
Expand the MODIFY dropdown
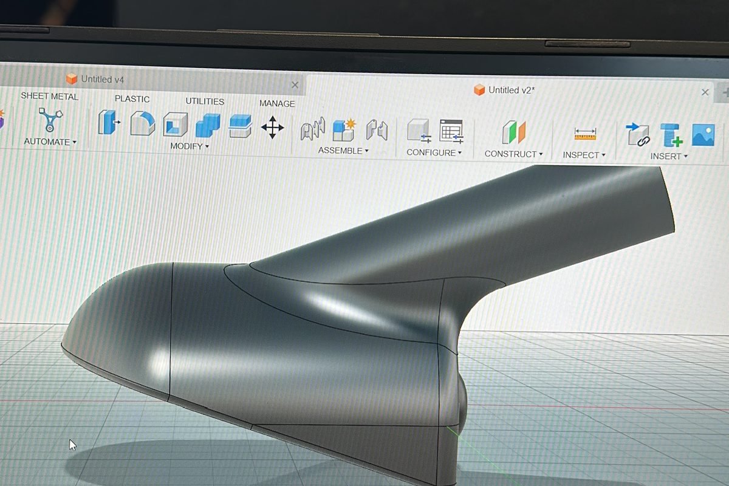point(190,146)
